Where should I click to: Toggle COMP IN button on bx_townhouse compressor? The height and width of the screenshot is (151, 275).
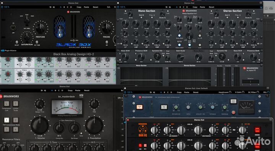140,107
